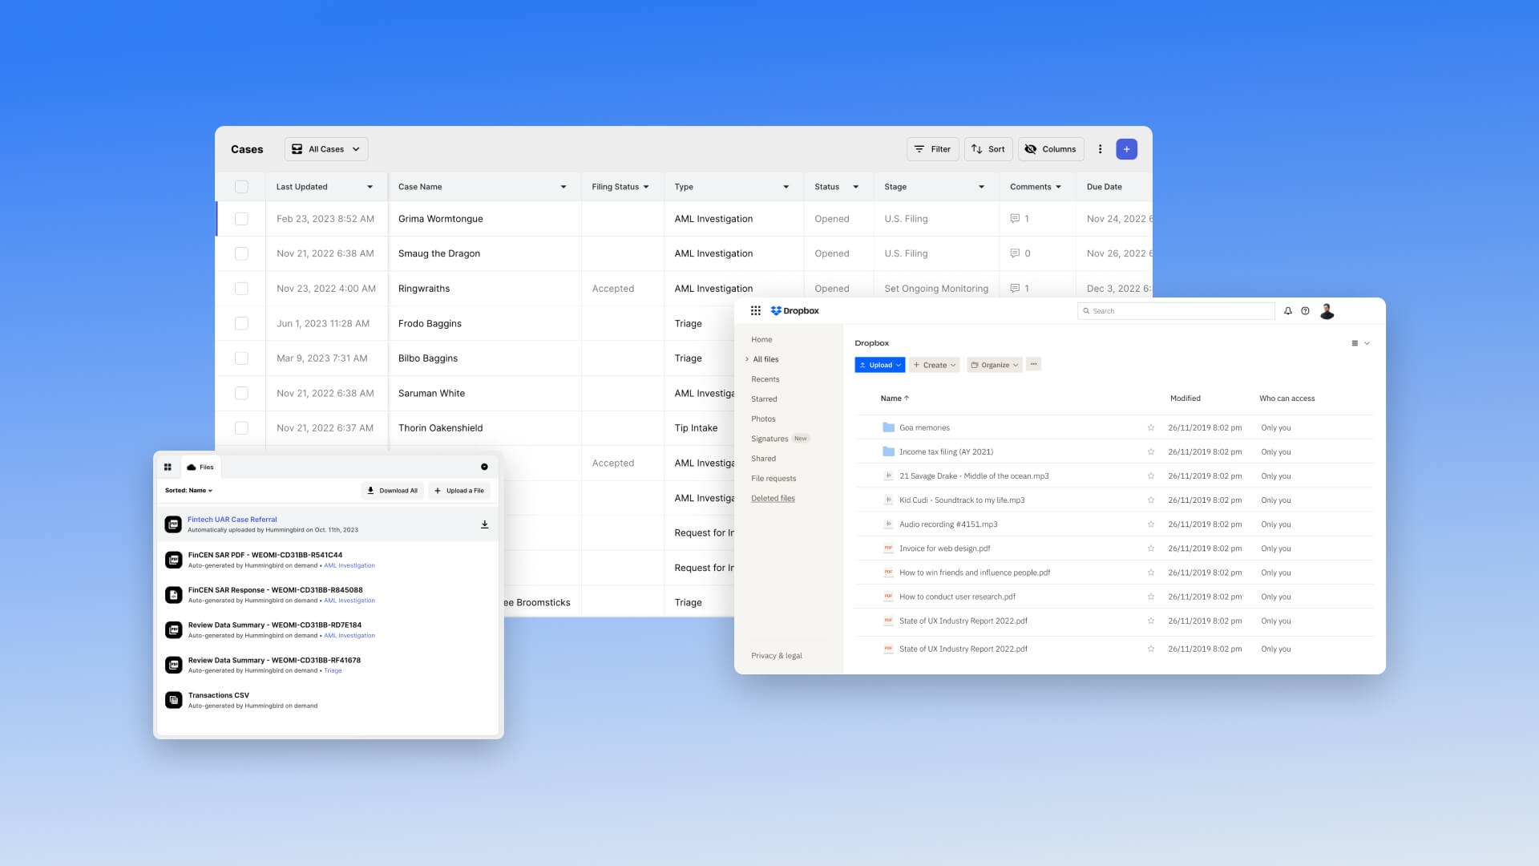The image size is (1539, 866).
Task: Open the Dropbox view layout dropdown
Action: click(1360, 343)
